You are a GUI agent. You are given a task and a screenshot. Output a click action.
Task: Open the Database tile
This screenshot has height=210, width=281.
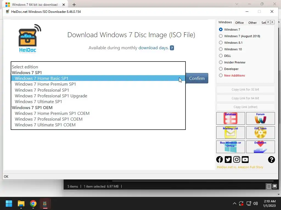coord(231,118)
